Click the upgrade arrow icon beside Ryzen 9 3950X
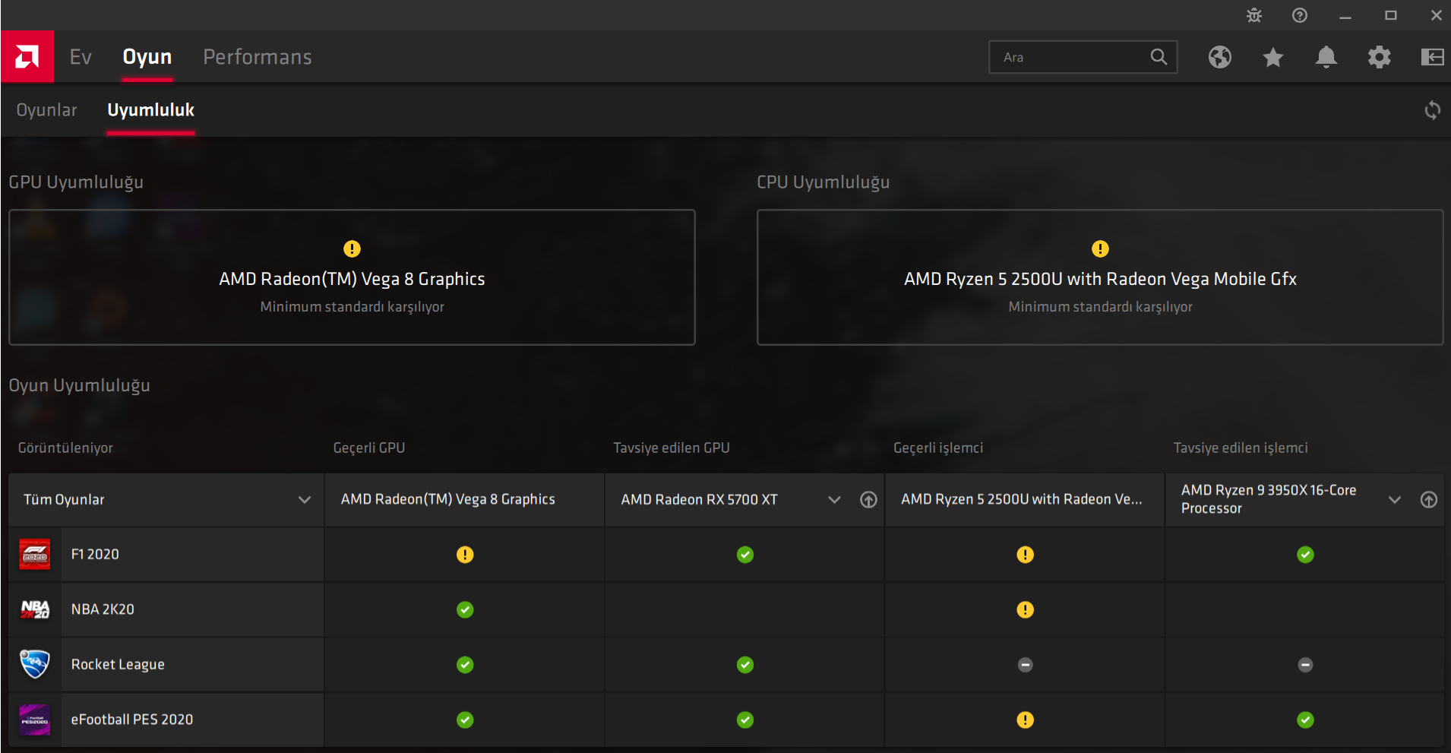This screenshot has width=1451, height=753. coord(1429,499)
